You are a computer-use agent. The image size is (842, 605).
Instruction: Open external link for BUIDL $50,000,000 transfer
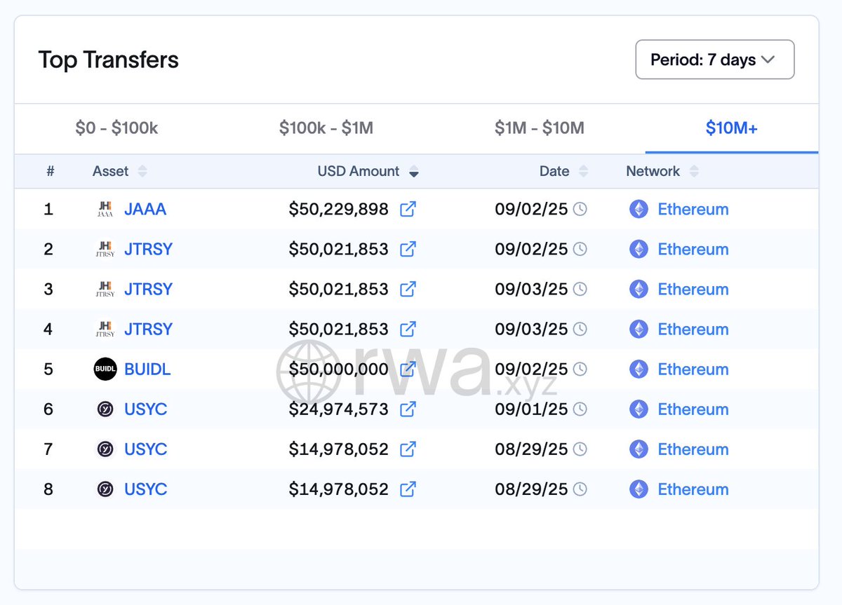click(x=408, y=369)
